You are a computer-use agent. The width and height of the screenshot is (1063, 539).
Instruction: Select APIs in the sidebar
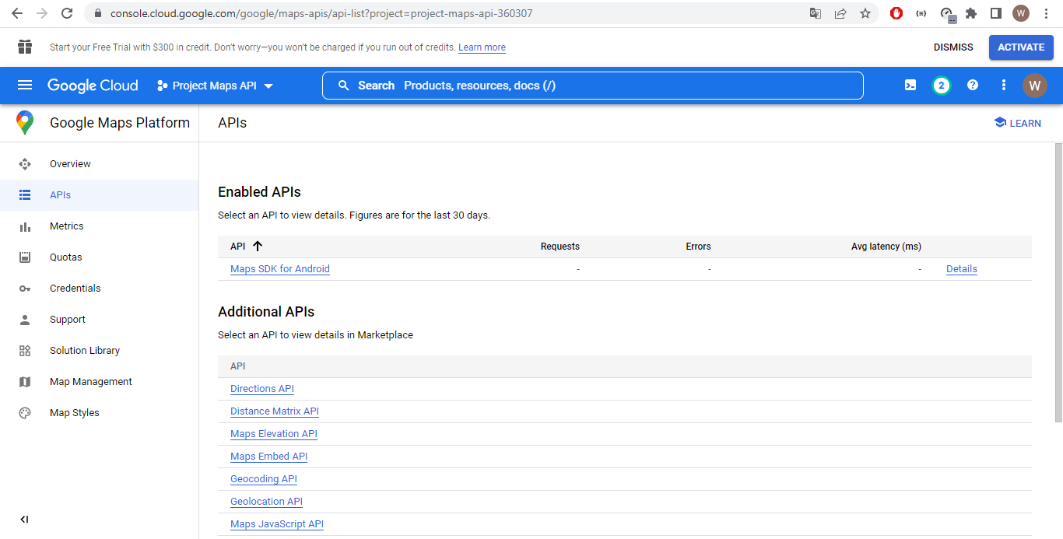tap(100, 195)
